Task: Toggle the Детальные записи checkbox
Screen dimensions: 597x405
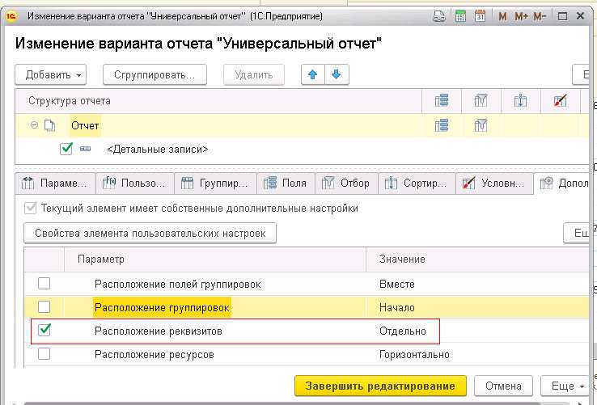Action: [66, 149]
